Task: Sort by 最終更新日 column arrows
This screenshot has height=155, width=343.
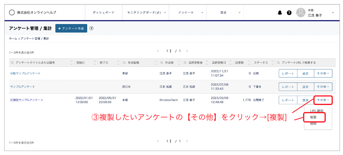Action: pyautogui.click(x=230, y=62)
